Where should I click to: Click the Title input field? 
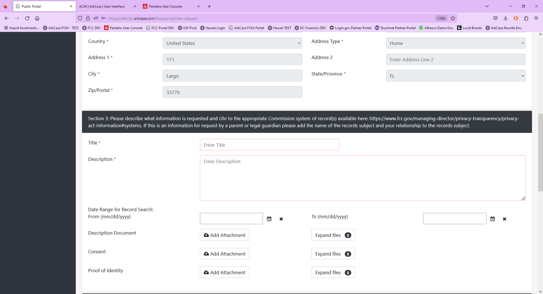(x=270, y=145)
